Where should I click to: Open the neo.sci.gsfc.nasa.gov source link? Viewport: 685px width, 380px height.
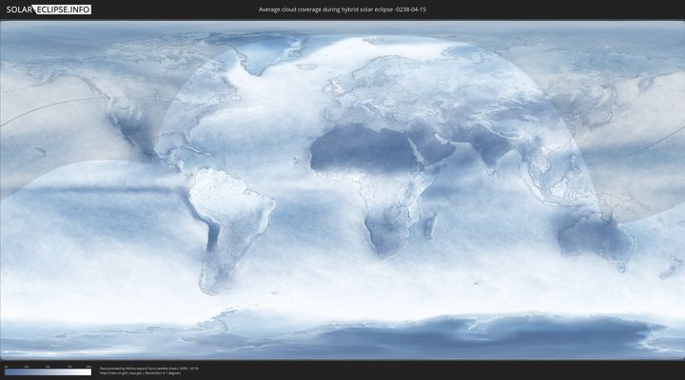[x=121, y=372]
